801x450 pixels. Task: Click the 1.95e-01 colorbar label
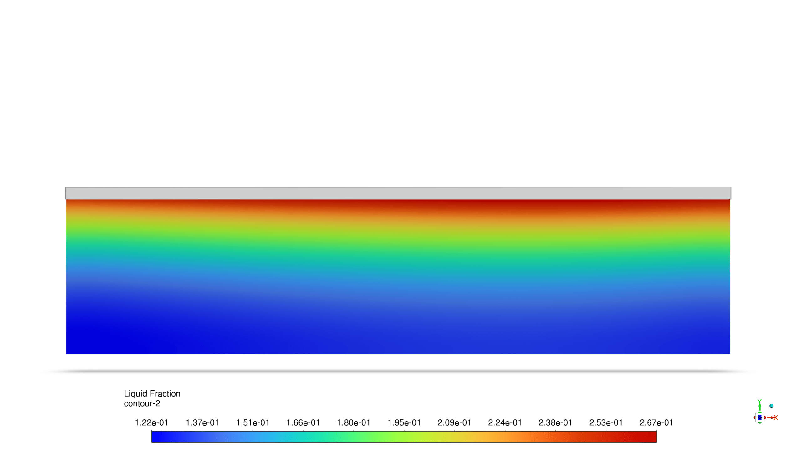404,422
